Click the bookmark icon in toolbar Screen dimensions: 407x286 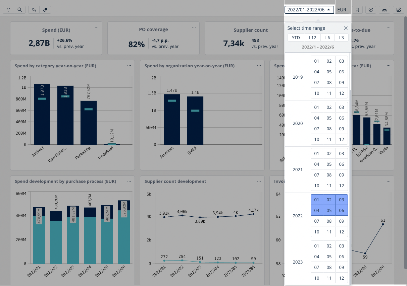tap(357, 10)
